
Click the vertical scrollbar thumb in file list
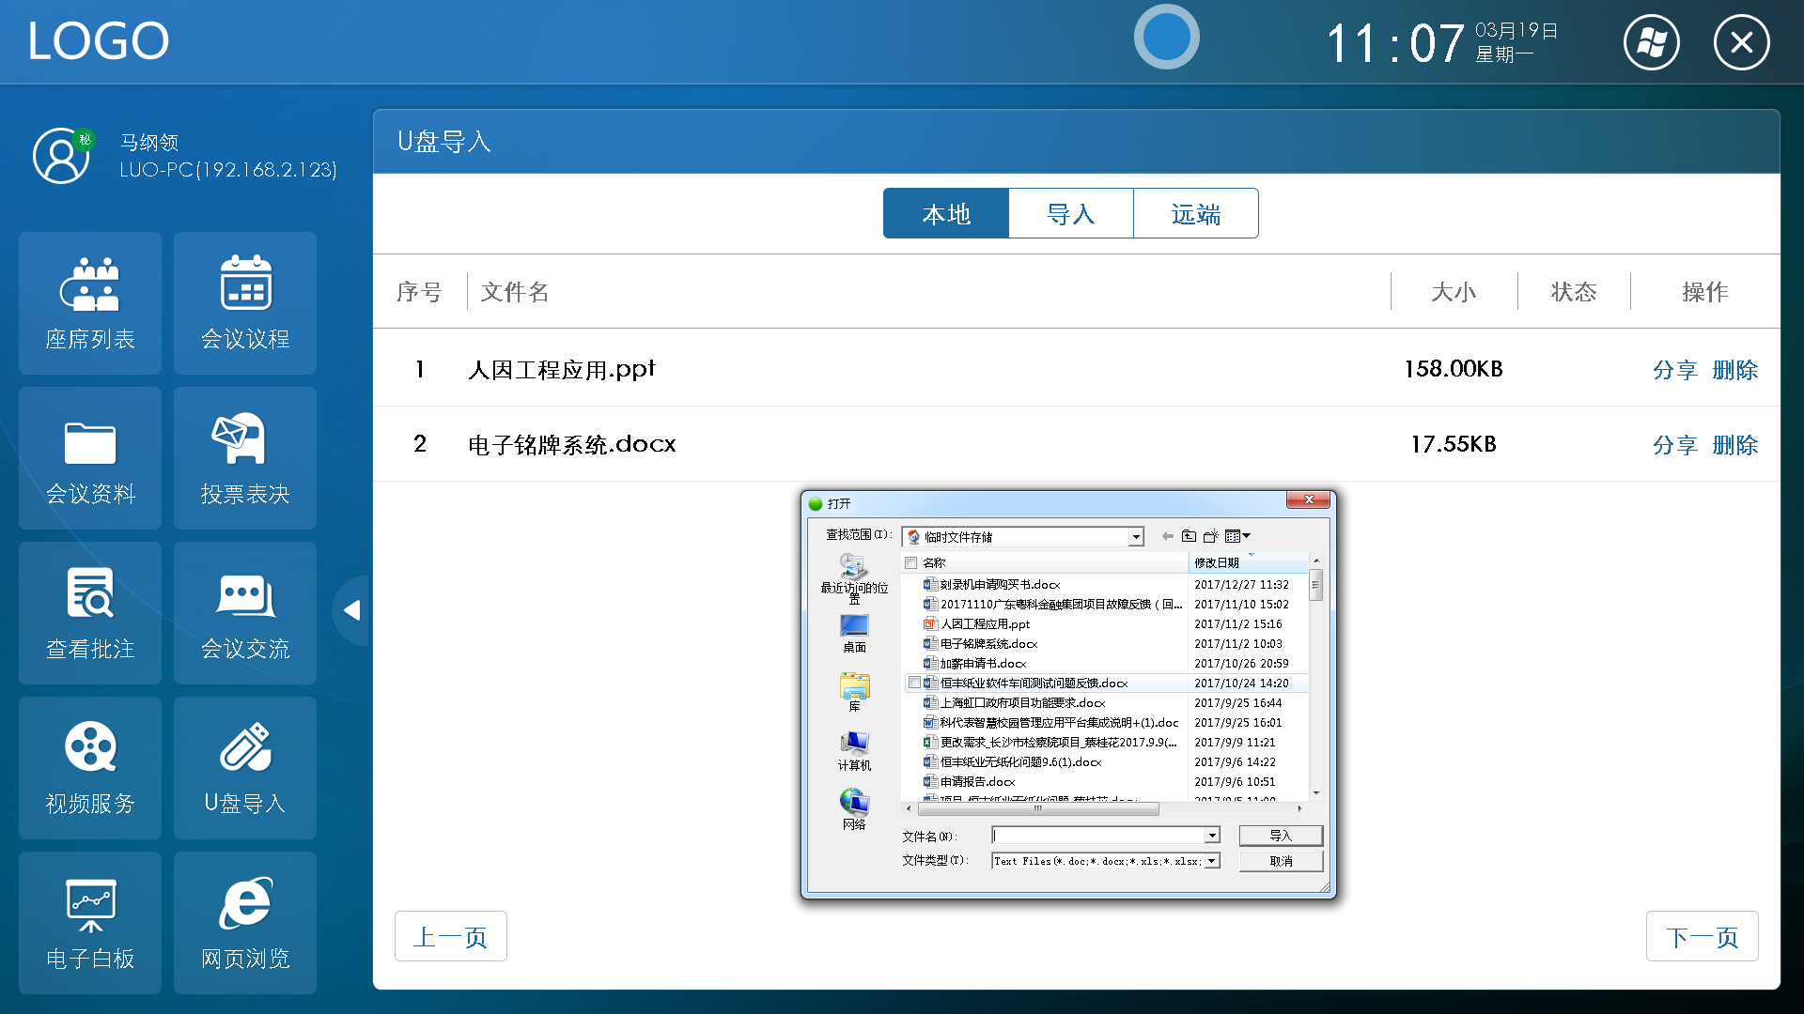1315,585
